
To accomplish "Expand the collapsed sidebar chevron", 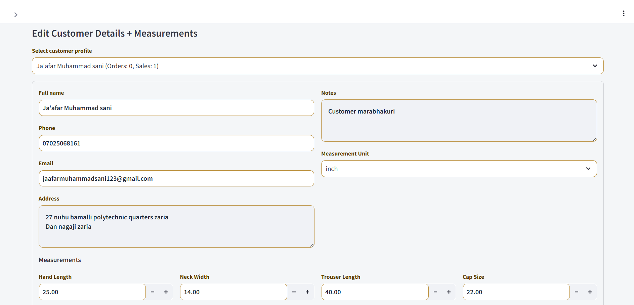I will point(16,15).
